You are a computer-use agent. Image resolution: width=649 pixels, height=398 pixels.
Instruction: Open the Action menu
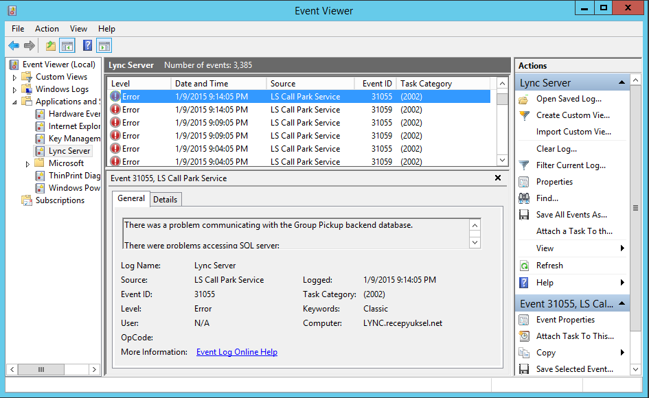click(x=47, y=29)
